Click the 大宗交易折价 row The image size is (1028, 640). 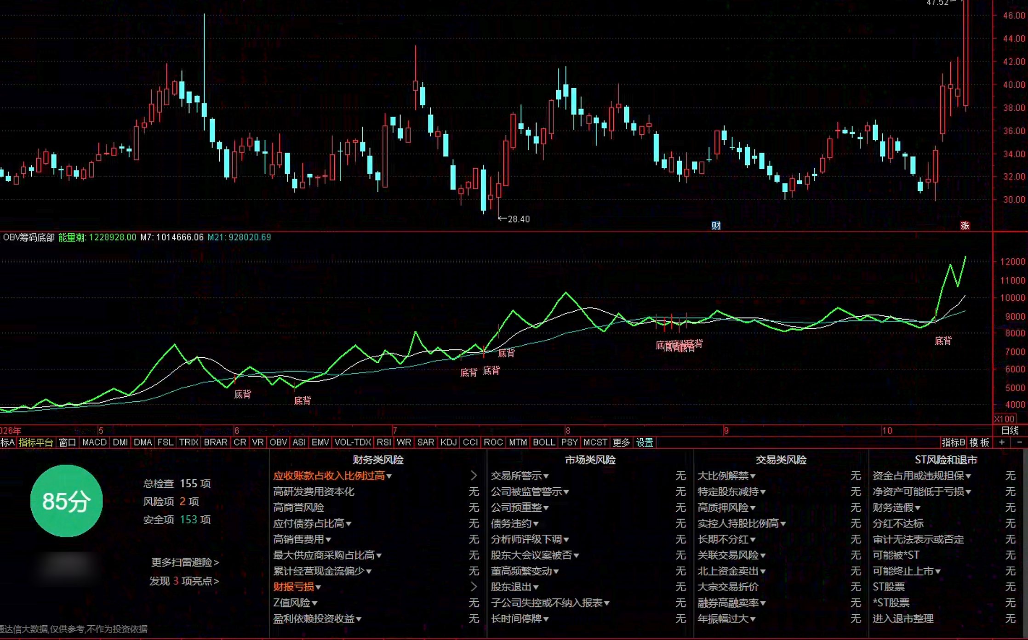[779, 587]
